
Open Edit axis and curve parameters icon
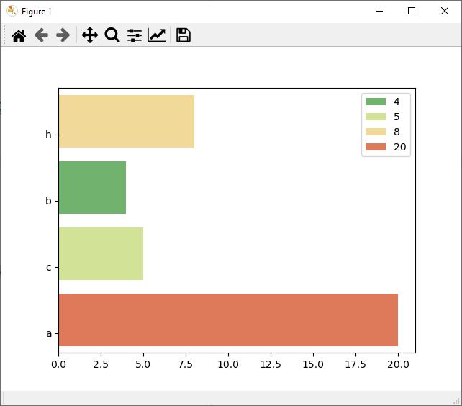click(157, 35)
